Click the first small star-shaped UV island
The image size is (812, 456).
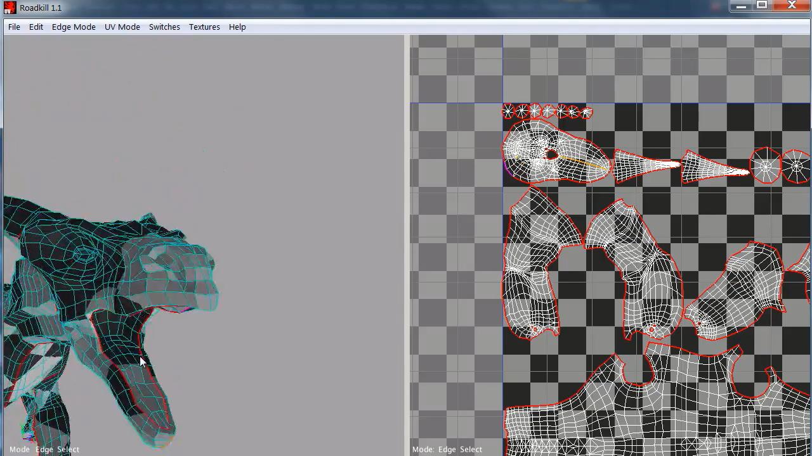[508, 112]
